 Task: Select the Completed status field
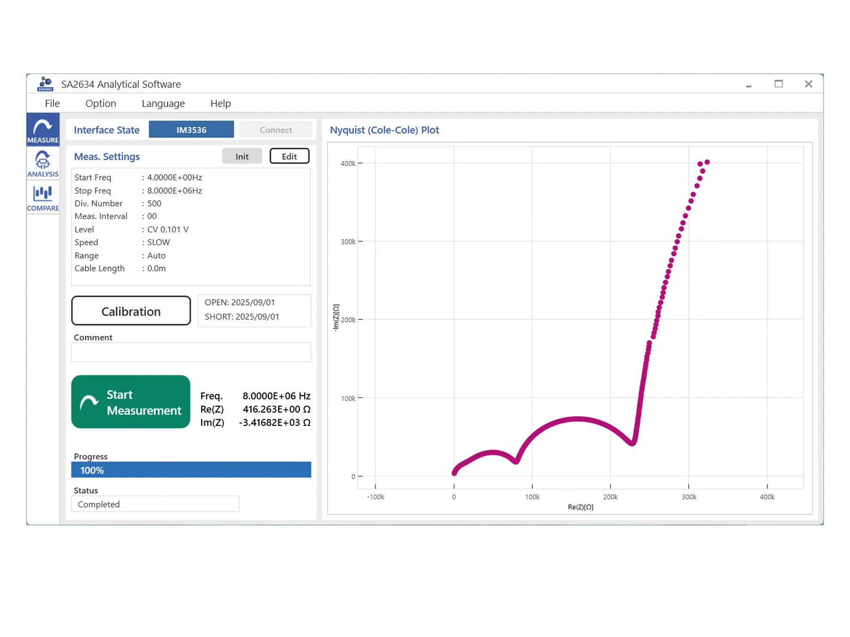tap(155, 504)
